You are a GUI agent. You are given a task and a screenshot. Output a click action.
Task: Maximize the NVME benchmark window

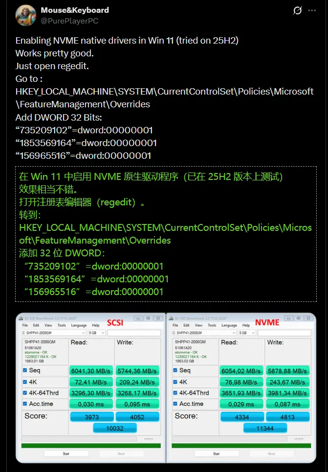298,318
